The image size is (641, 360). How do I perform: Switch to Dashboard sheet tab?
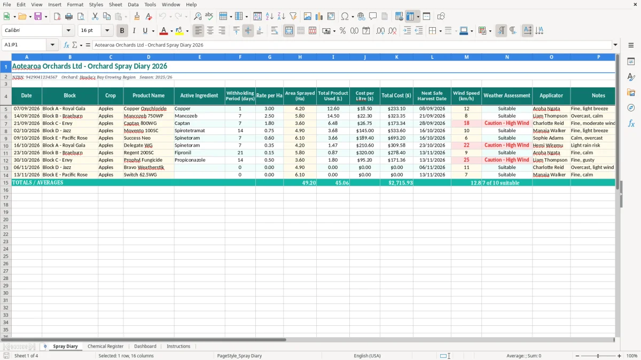click(145, 346)
